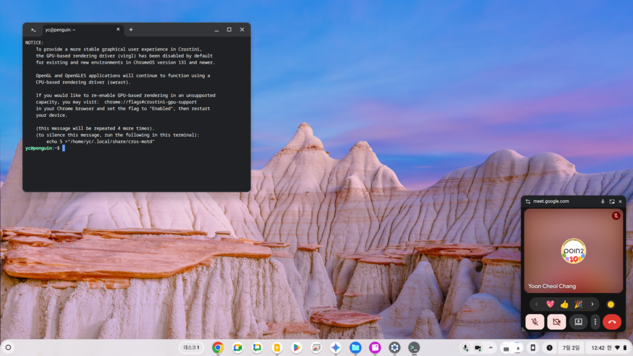Hang up the Meet call
The height and width of the screenshot is (356, 633).
click(x=612, y=321)
